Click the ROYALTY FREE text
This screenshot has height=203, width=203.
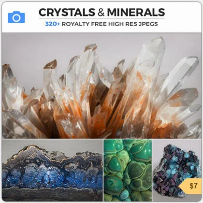point(84,24)
